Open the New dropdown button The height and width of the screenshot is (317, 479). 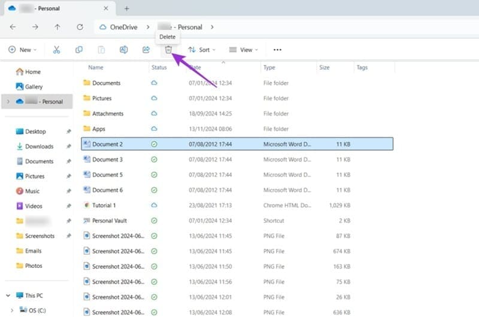coord(23,50)
